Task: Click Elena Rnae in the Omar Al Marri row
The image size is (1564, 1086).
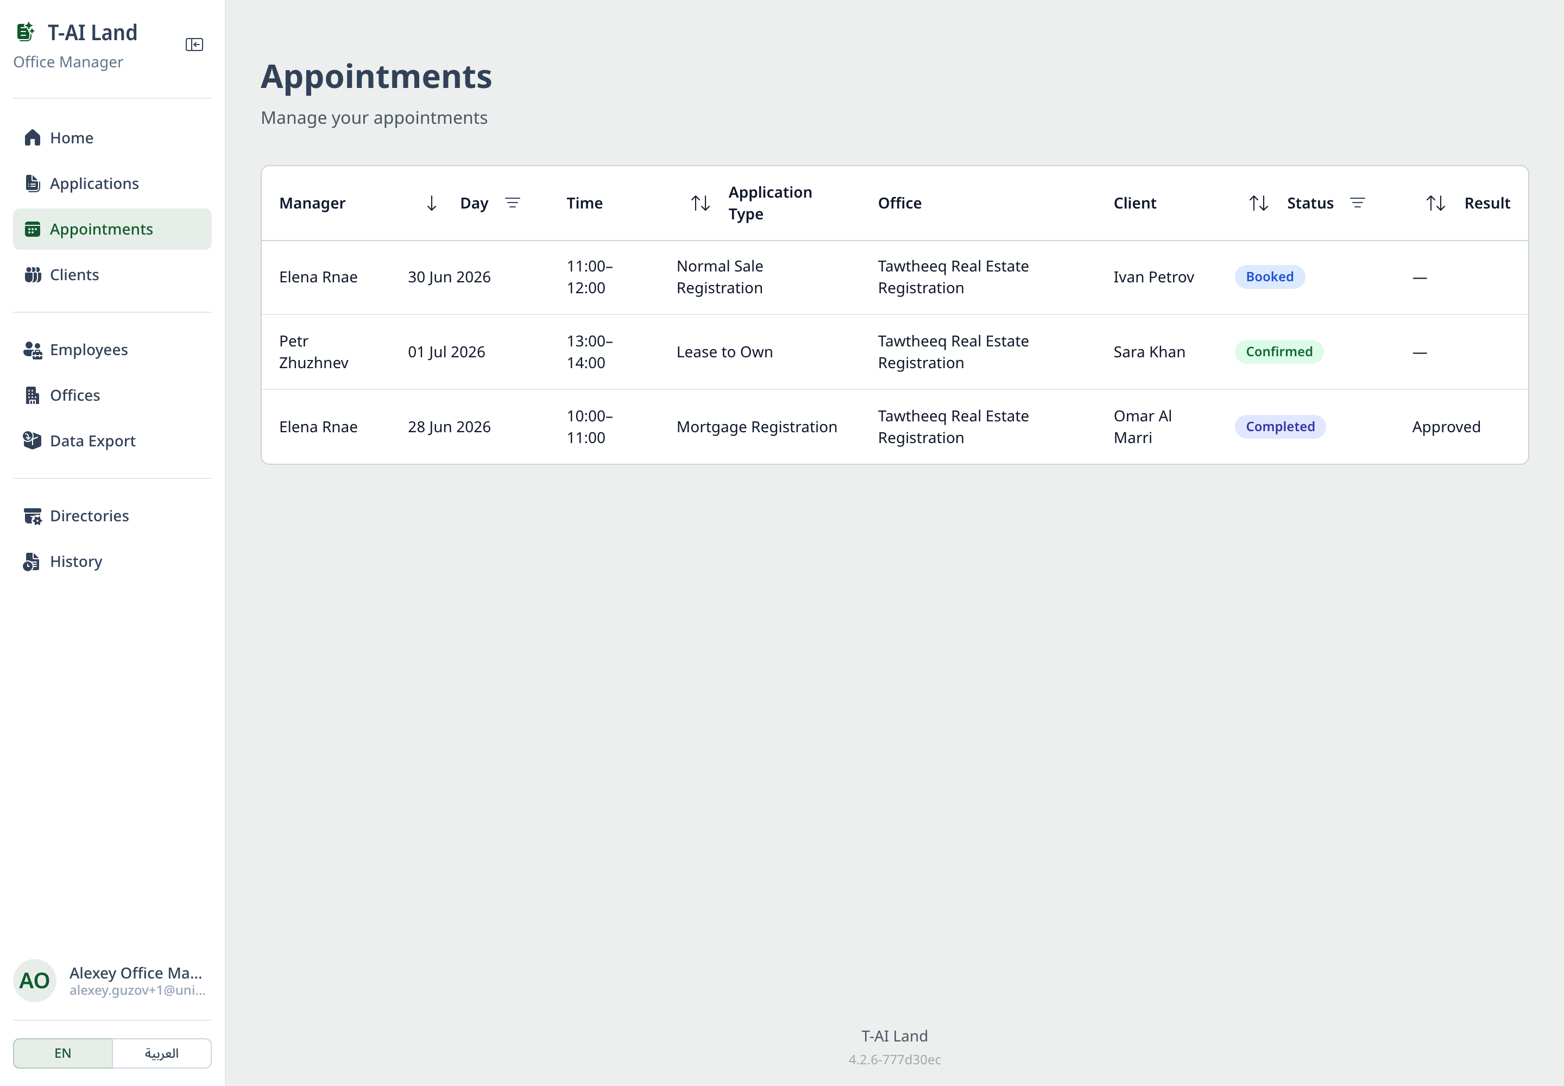Action: click(319, 427)
